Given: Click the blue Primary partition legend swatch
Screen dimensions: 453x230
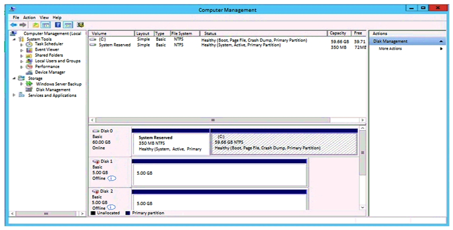Looking at the screenshot, I should click(x=128, y=213).
